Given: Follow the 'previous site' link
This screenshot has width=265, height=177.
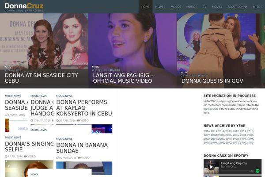Looking at the screenshot, I should point(211,109).
